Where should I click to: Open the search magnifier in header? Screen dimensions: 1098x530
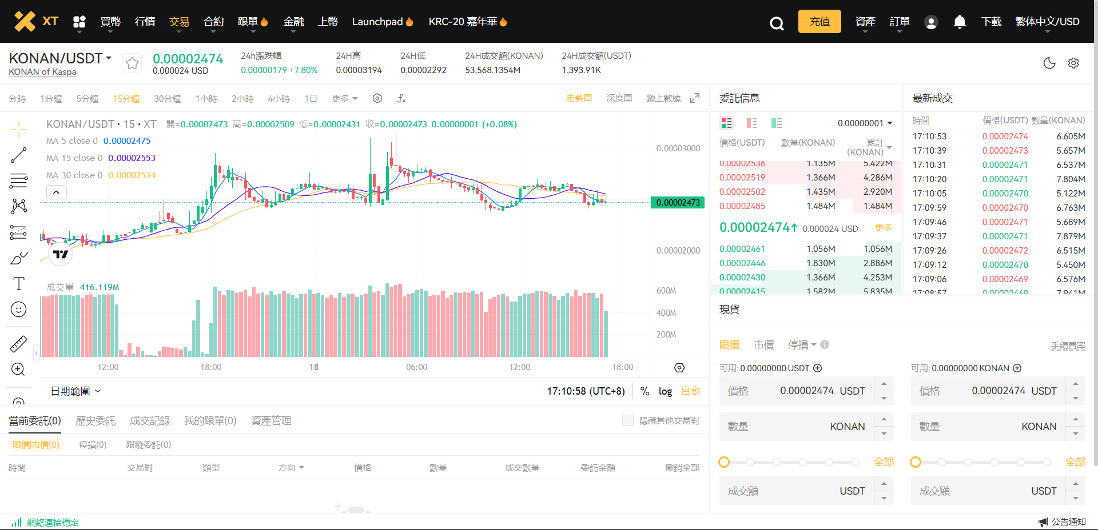tap(777, 23)
